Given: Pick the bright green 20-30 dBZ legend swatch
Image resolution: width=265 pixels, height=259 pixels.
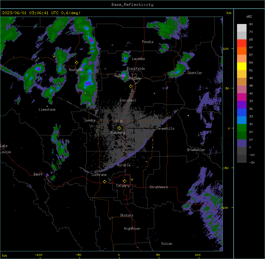Looking at the screenshot, I should (x=242, y=128).
